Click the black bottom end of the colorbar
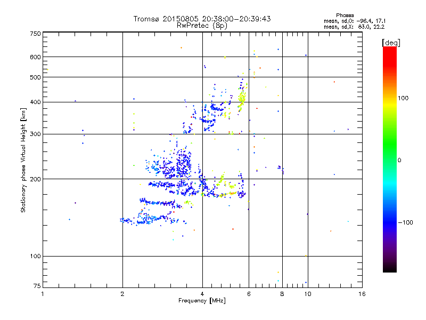The width and height of the screenshot is (426, 320). 390,268
